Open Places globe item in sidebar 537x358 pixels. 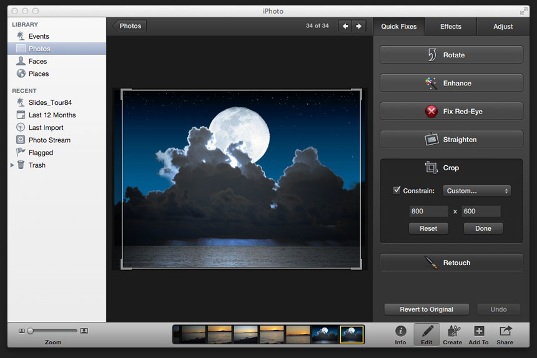pyautogui.click(x=38, y=74)
